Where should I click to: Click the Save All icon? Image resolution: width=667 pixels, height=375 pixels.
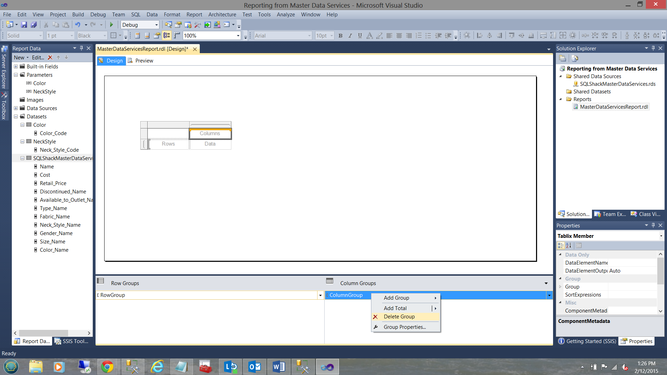[34, 25]
